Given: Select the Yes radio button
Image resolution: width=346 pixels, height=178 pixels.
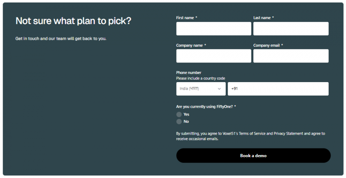Looking at the screenshot, I should click(x=179, y=114).
